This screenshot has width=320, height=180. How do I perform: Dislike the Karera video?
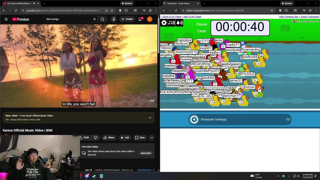(95, 137)
